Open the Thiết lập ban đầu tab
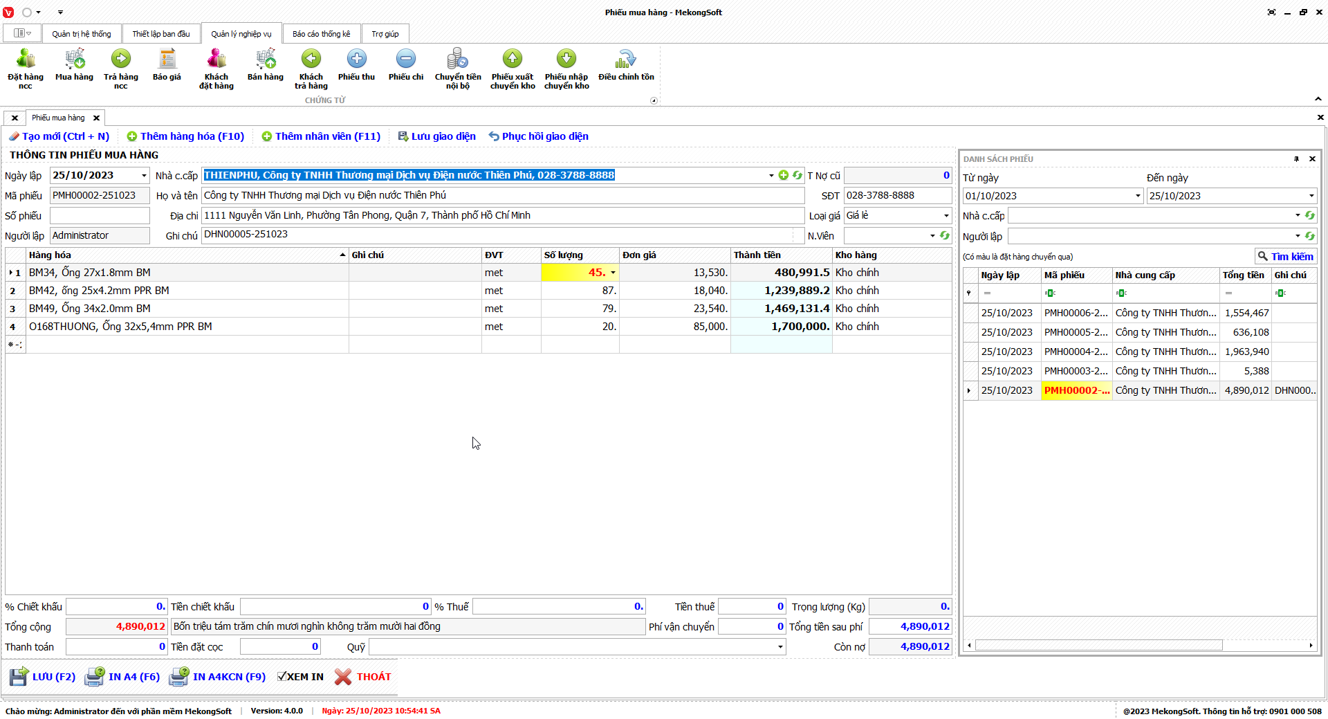1328x719 pixels. point(161,34)
